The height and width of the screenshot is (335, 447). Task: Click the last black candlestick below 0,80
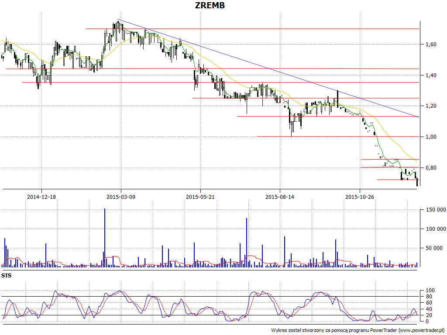[x=417, y=182]
